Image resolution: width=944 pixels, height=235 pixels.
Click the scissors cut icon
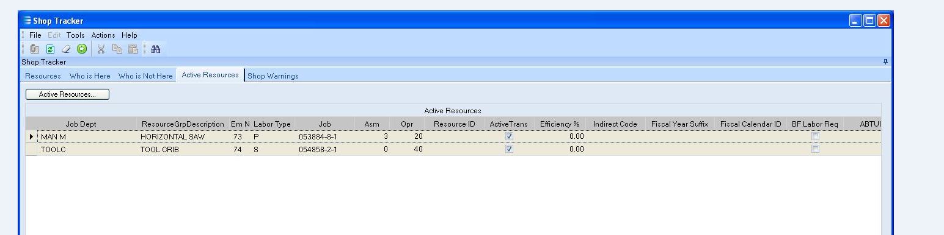pyautogui.click(x=101, y=49)
